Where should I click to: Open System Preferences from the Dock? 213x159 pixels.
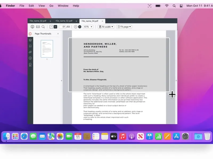click(185, 136)
